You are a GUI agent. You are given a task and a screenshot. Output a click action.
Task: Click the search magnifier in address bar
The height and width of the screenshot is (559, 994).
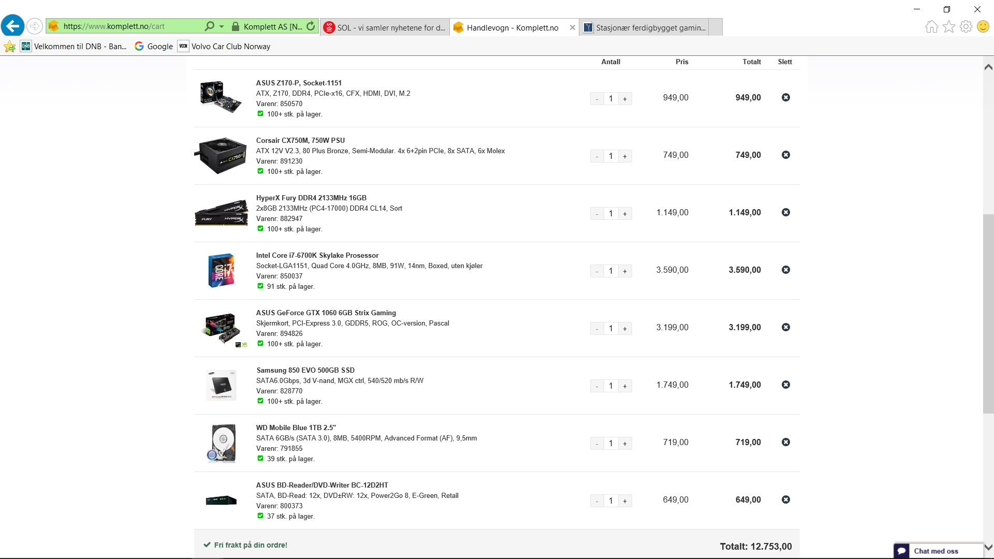(209, 26)
